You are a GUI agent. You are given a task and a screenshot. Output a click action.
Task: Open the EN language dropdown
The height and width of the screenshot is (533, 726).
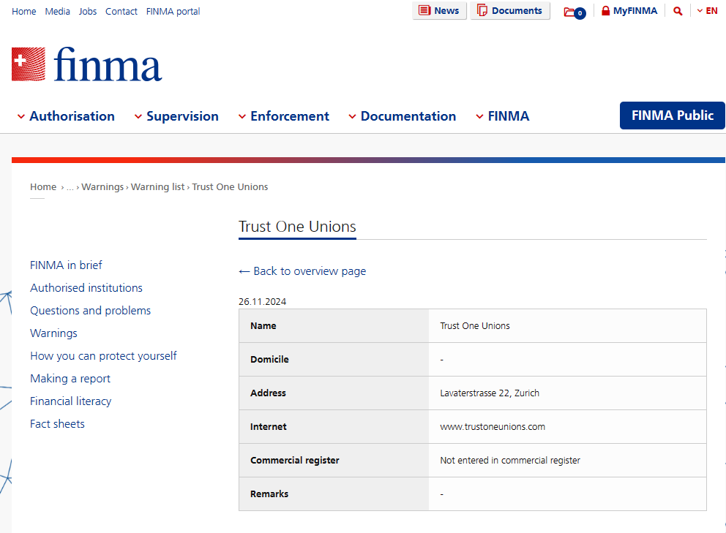coord(707,11)
